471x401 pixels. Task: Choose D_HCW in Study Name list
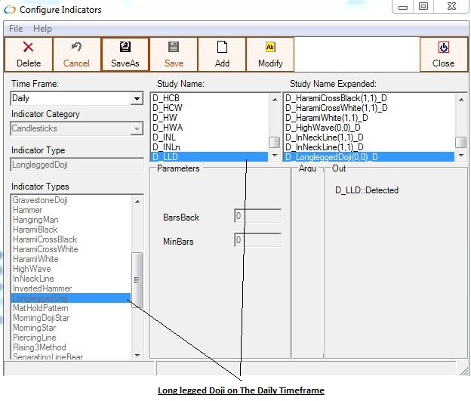tap(166, 108)
